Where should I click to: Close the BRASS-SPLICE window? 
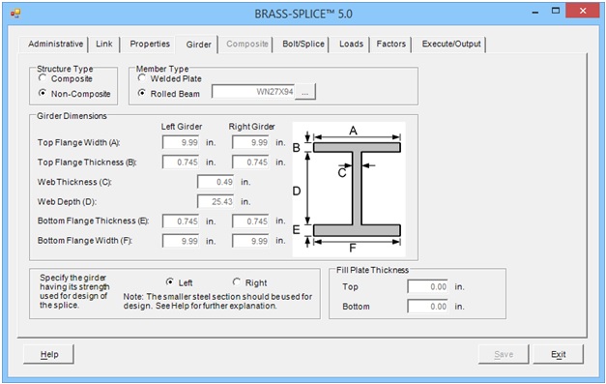583,11
